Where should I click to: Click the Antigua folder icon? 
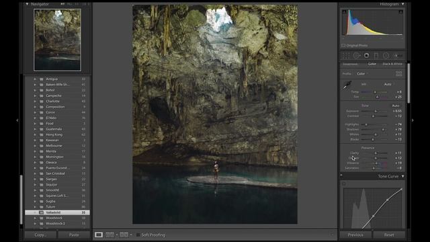[x=42, y=79]
